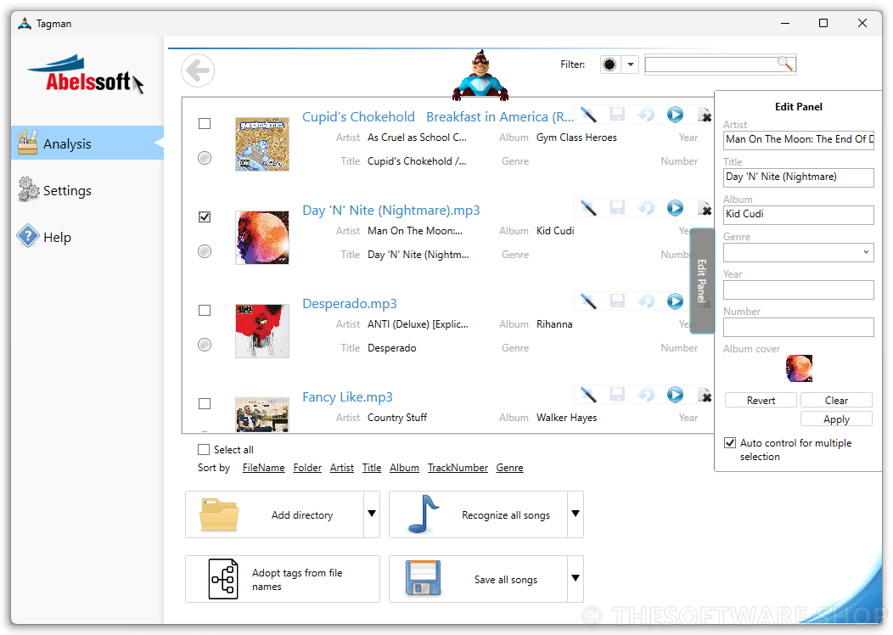Screen dimensions: 893x635
Task: Open the Analysis section
Action: pos(87,143)
